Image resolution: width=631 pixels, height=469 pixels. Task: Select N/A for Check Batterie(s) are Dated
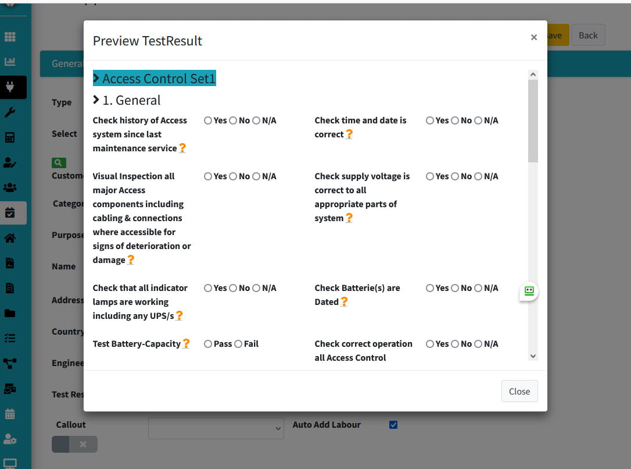click(478, 288)
